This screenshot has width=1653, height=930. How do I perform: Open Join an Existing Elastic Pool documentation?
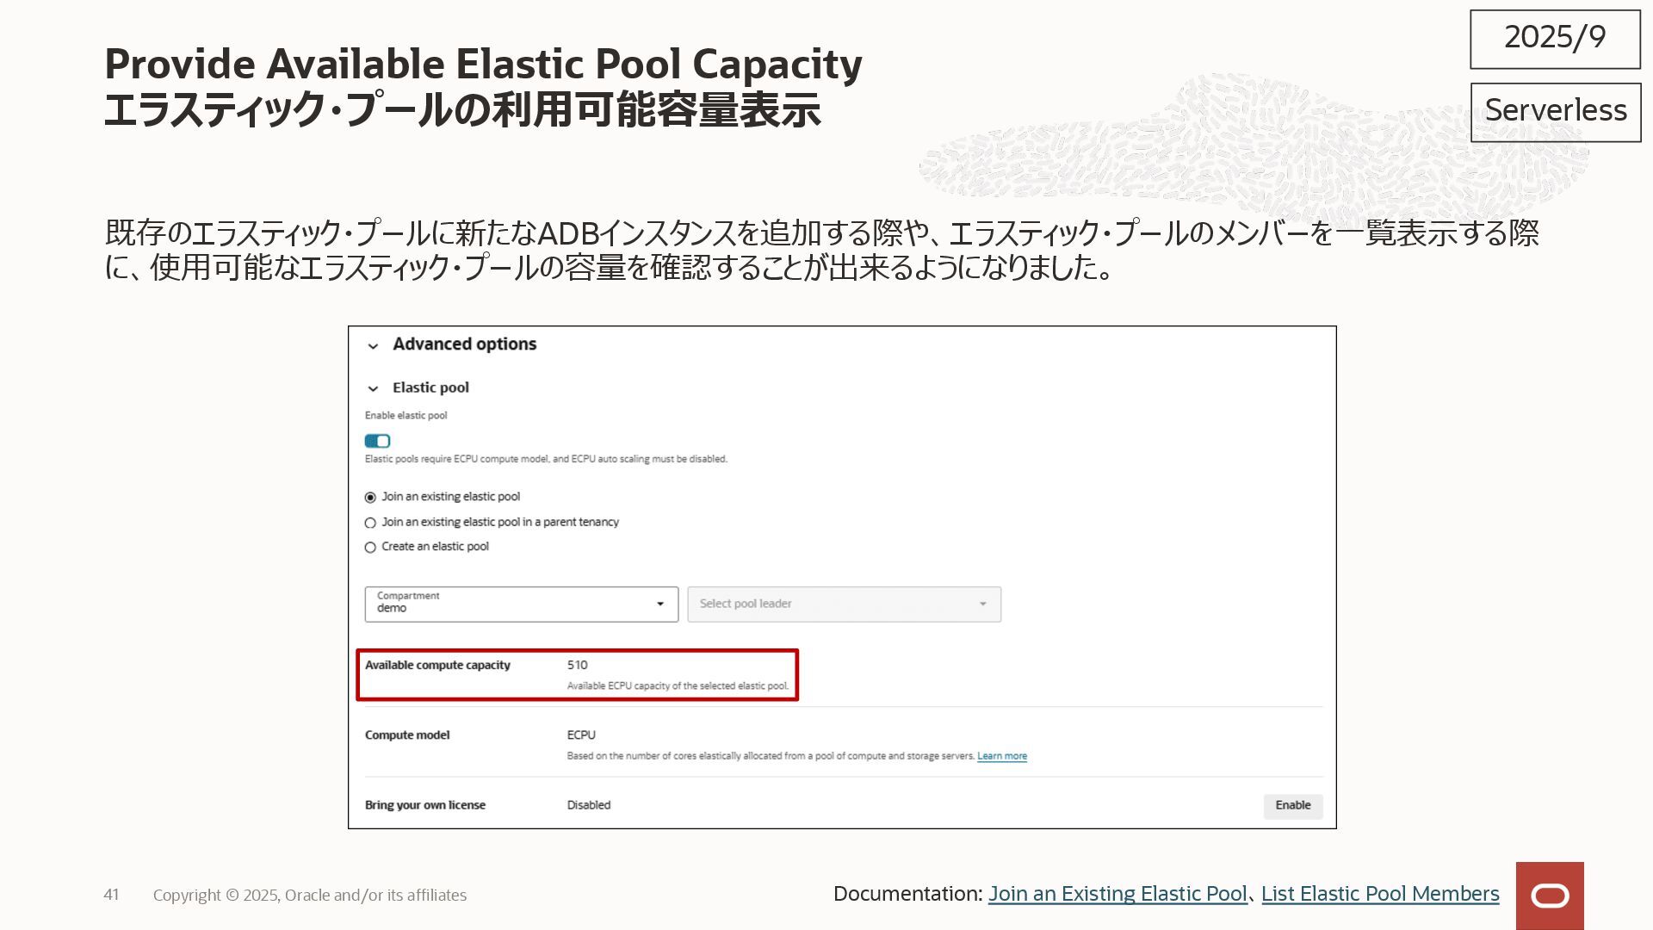[1117, 894]
